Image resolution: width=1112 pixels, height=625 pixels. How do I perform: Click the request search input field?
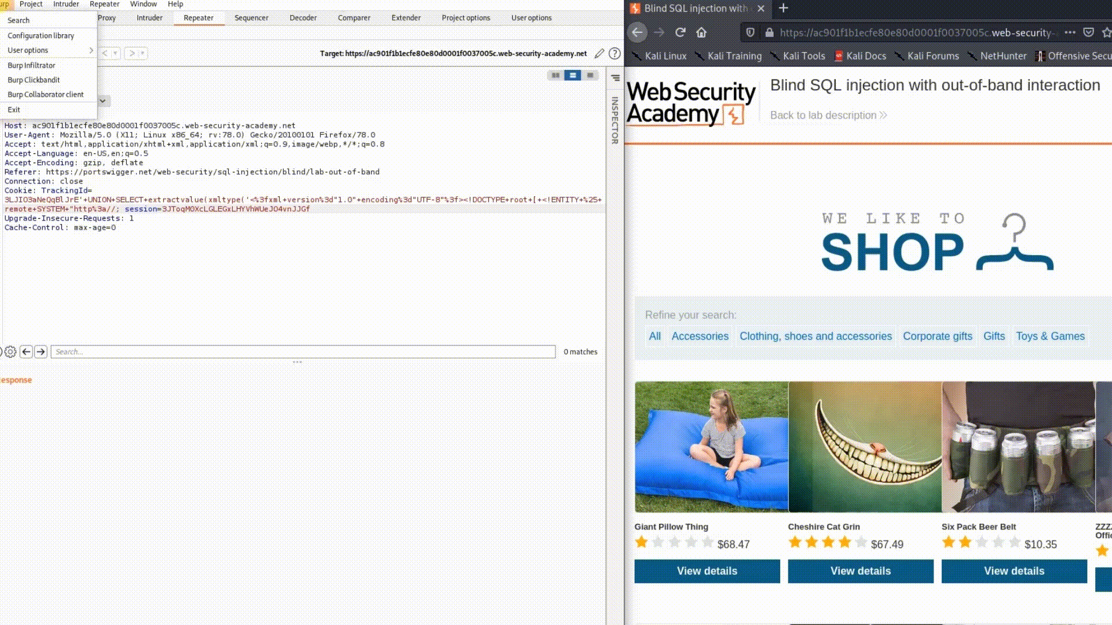(303, 352)
